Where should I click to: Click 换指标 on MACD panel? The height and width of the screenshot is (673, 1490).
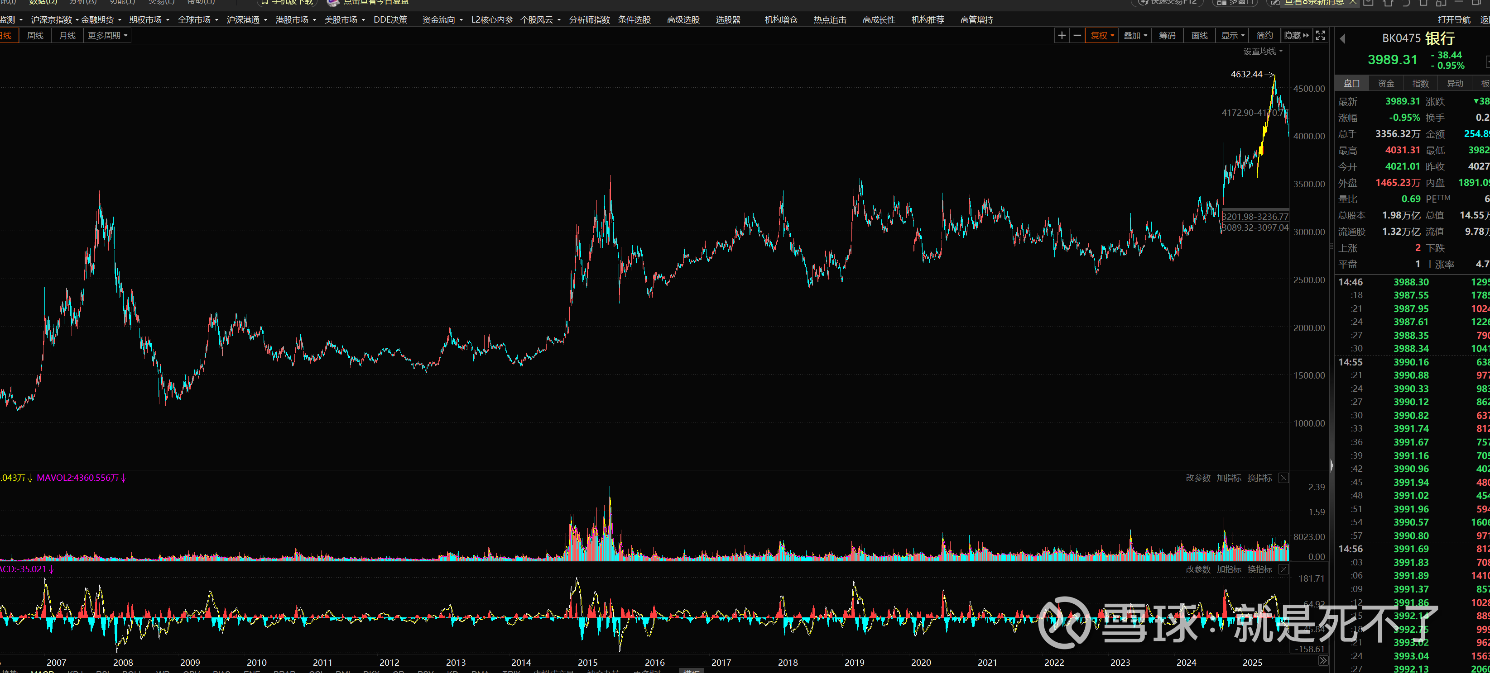pyautogui.click(x=1259, y=569)
